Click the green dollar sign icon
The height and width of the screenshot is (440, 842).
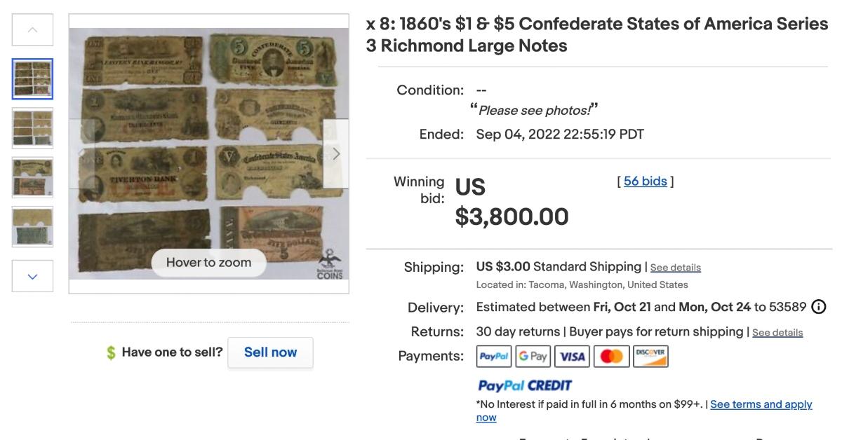tap(111, 352)
